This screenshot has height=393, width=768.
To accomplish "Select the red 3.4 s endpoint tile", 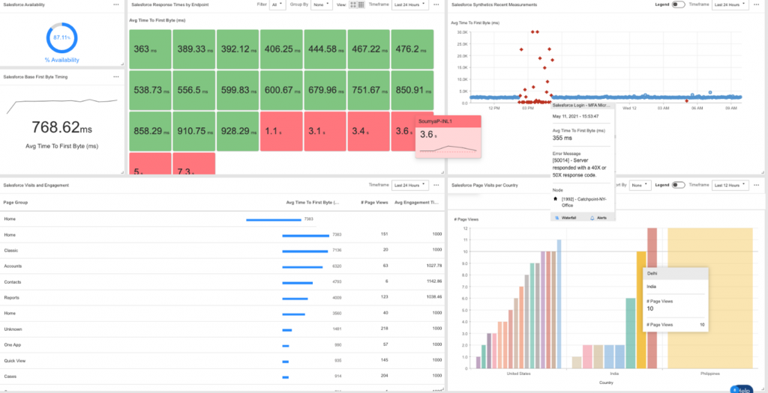I will [x=369, y=132].
